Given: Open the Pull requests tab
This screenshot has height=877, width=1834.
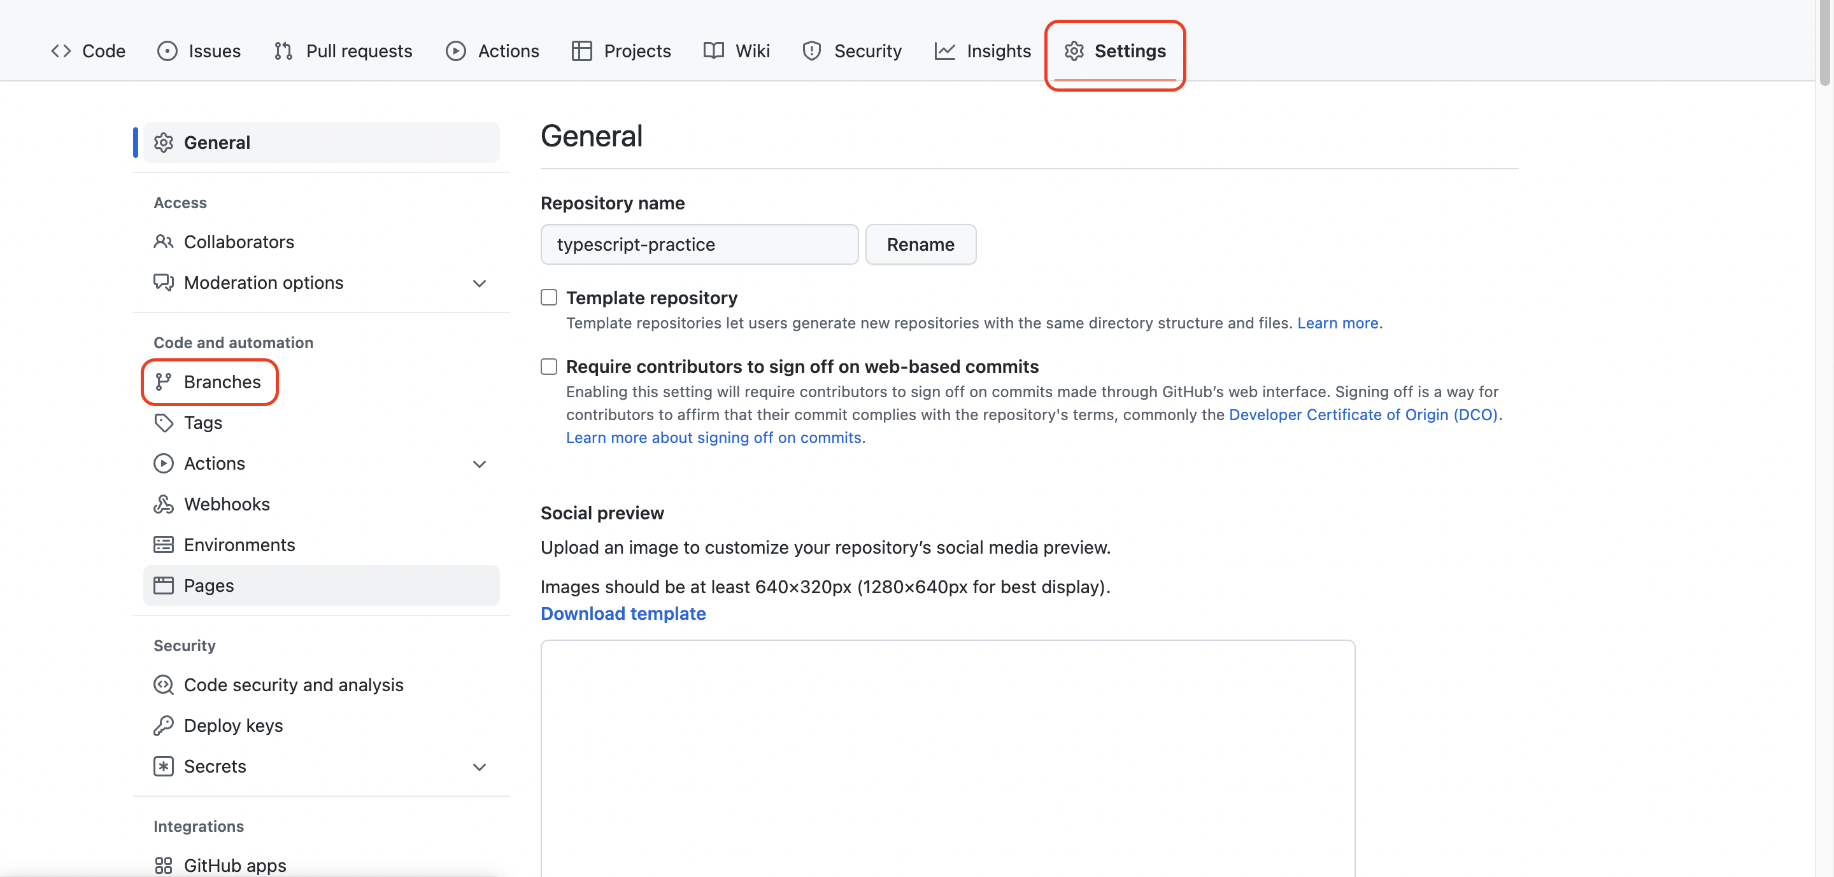Looking at the screenshot, I should click(343, 51).
